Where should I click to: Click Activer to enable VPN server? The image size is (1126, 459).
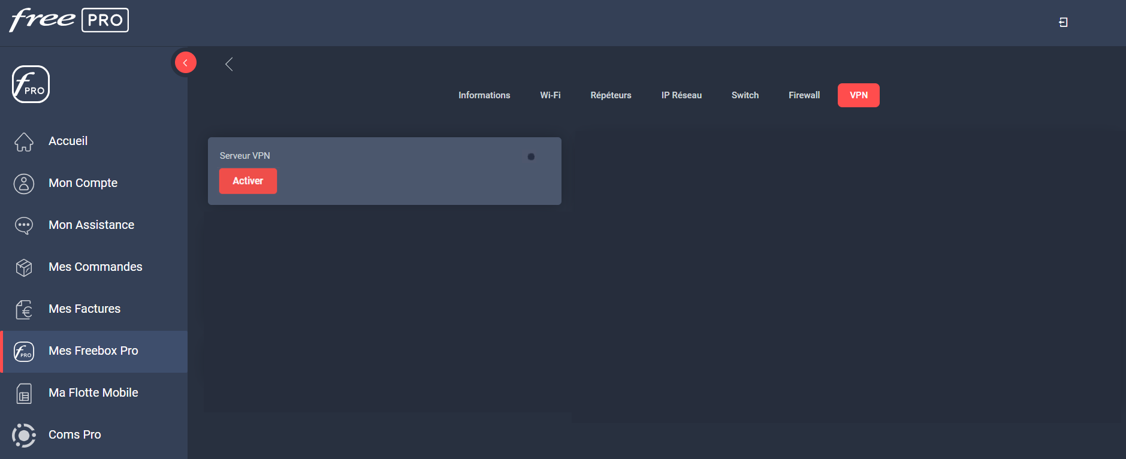coord(248,181)
